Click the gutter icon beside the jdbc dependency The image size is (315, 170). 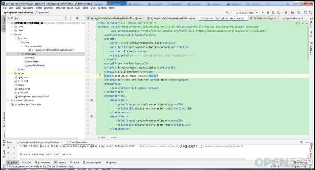pyautogui.click(x=92, y=100)
